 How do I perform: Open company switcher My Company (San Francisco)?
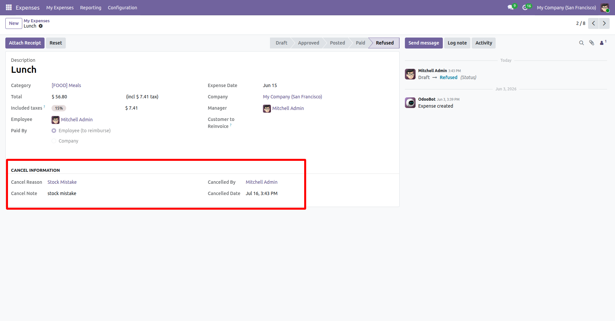click(566, 7)
